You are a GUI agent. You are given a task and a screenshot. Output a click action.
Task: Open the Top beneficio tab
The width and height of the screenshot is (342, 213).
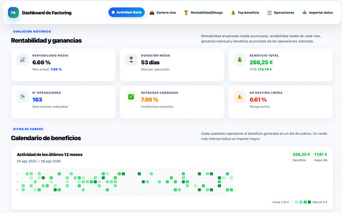click(x=245, y=13)
